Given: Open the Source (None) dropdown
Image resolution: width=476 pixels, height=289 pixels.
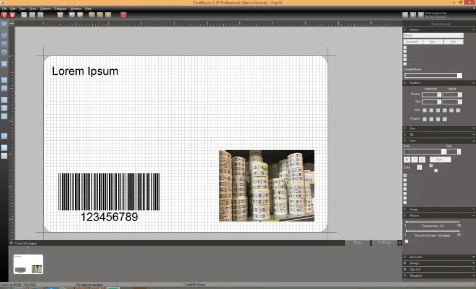Looking at the screenshot, I should click(x=433, y=35).
